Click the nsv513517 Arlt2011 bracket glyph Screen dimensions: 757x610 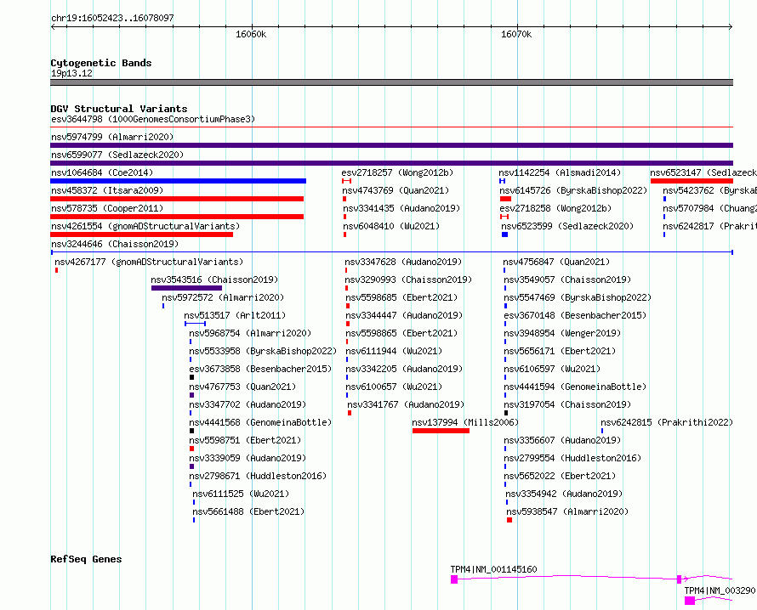[x=195, y=324]
